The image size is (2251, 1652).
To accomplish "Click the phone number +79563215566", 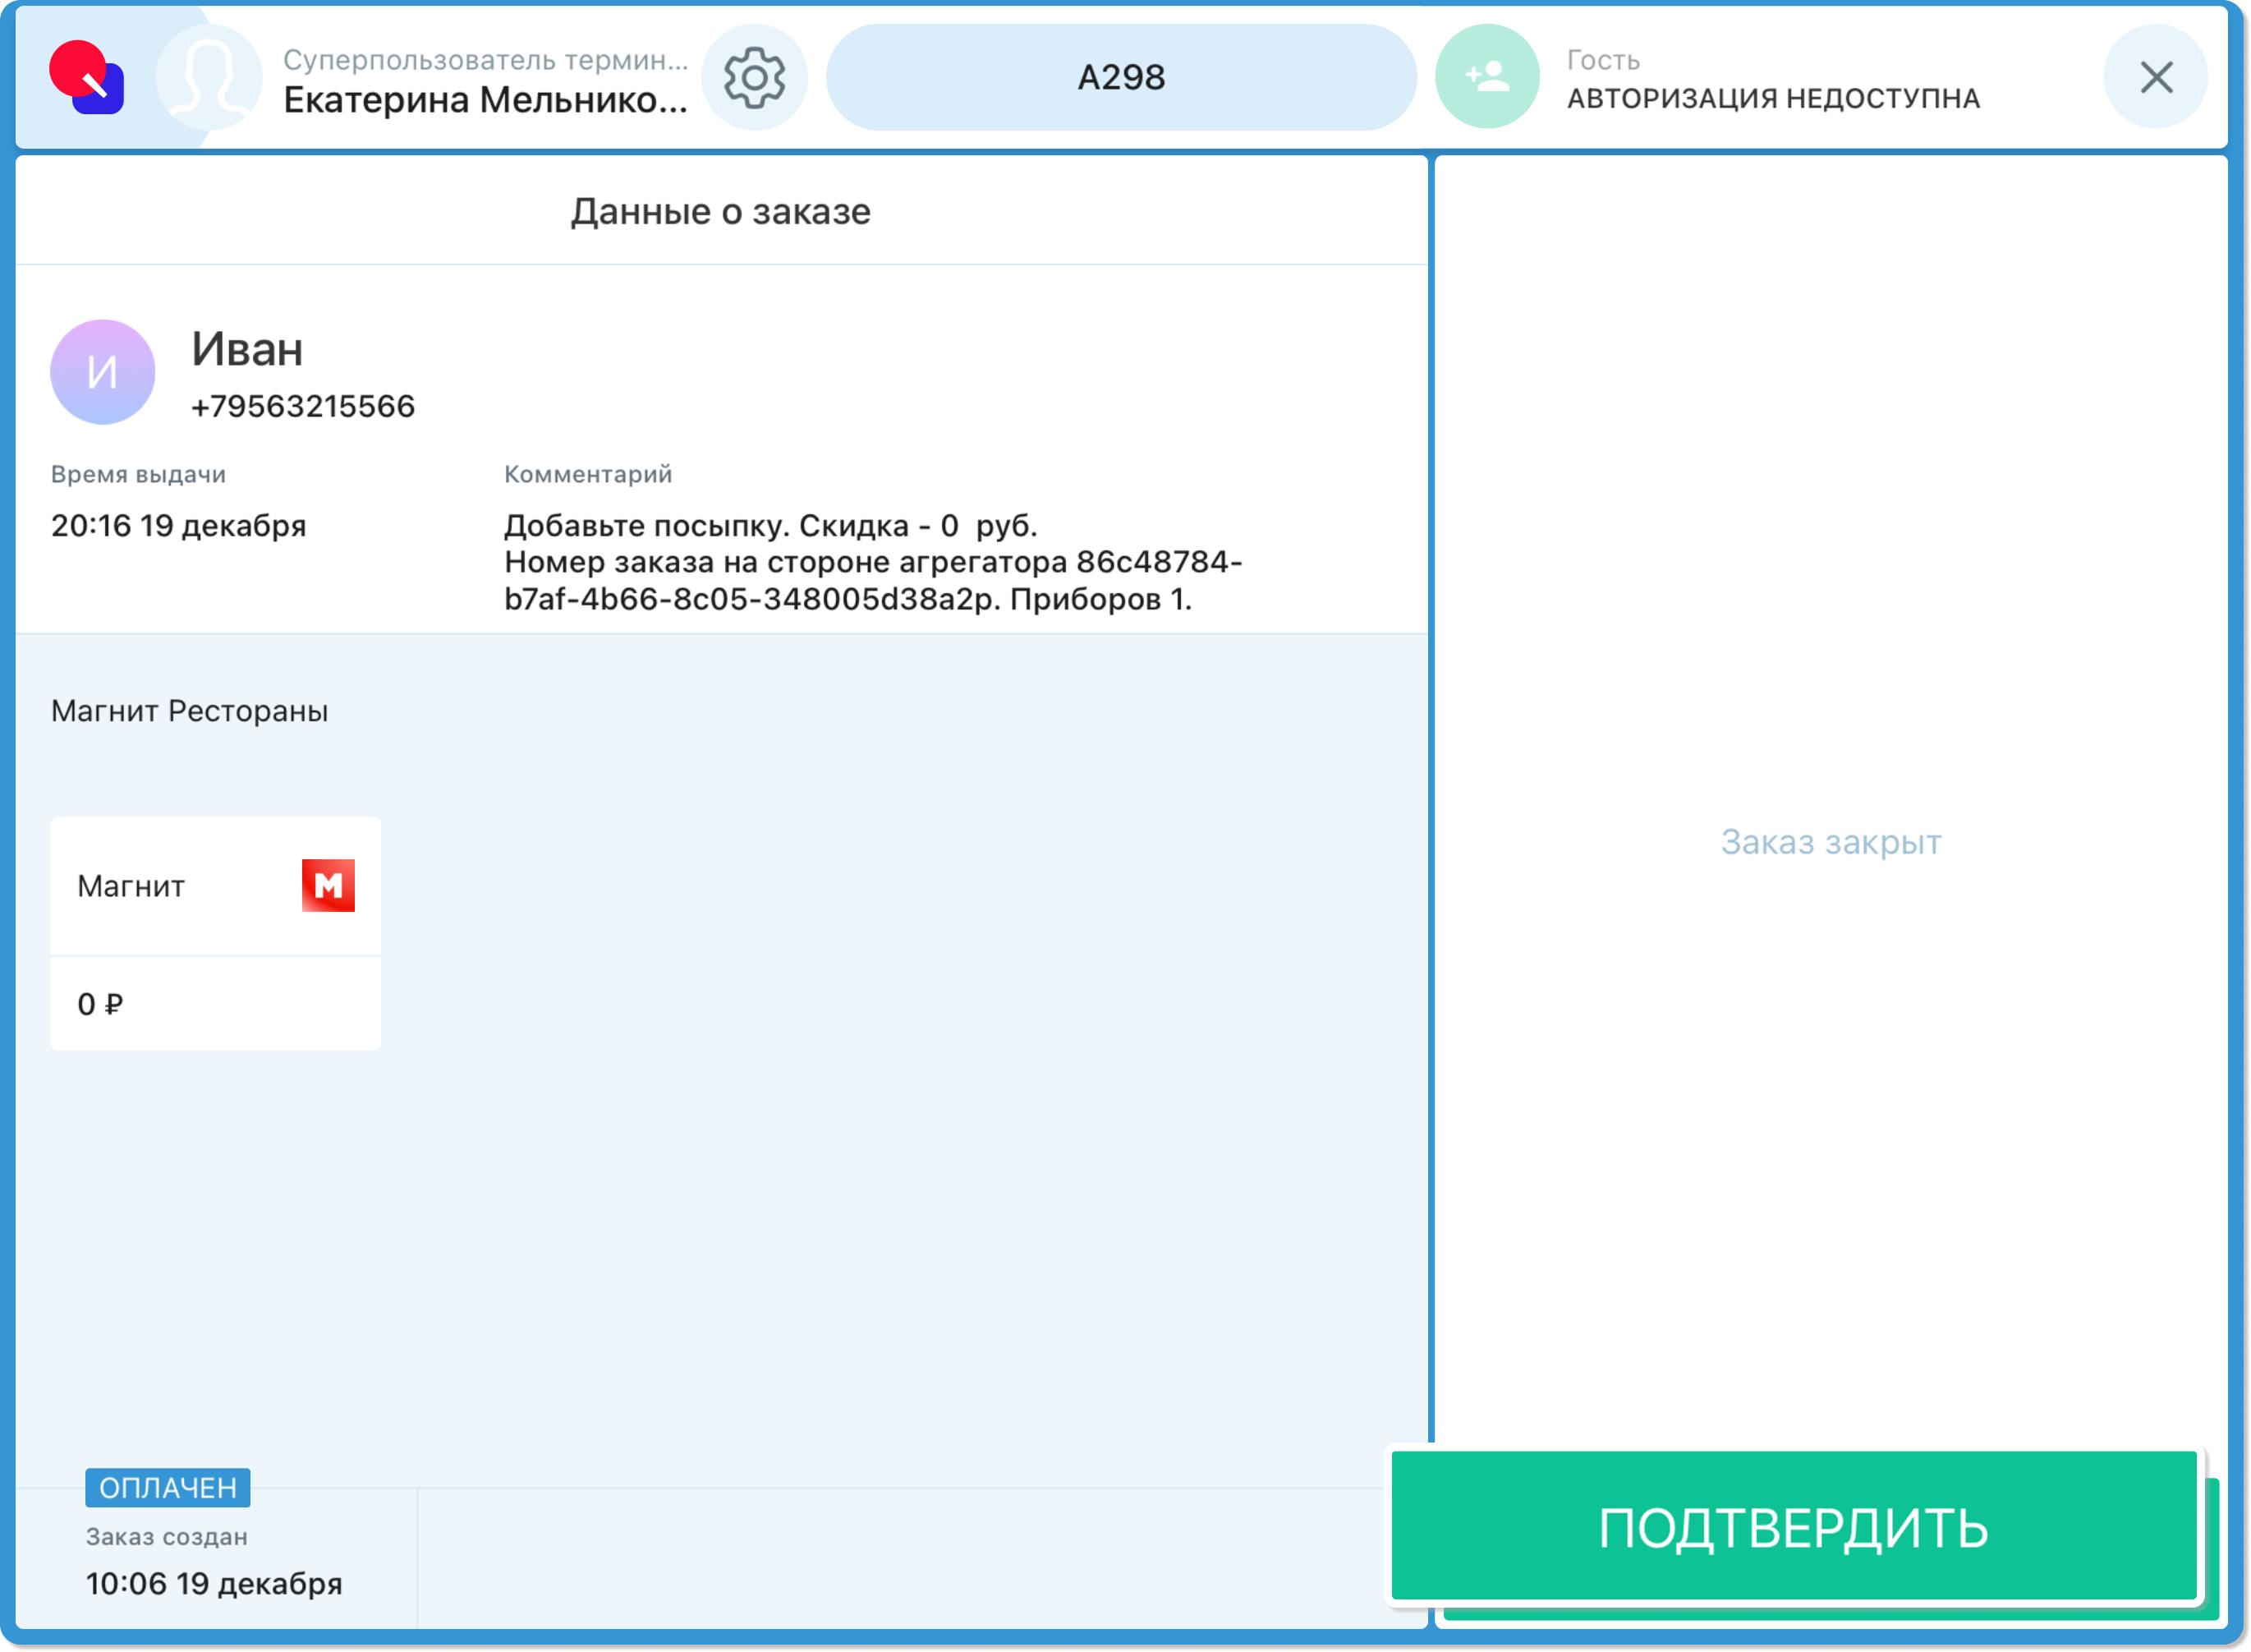I will tap(303, 406).
